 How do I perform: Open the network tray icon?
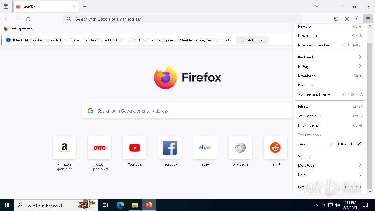click(330, 205)
